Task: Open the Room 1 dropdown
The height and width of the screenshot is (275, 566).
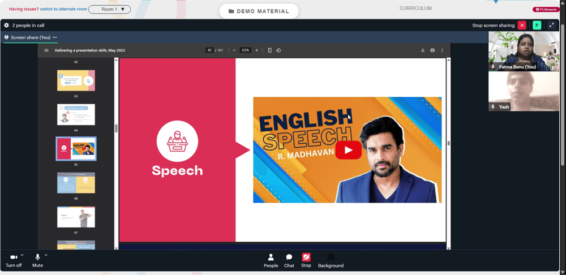Action: pos(109,10)
